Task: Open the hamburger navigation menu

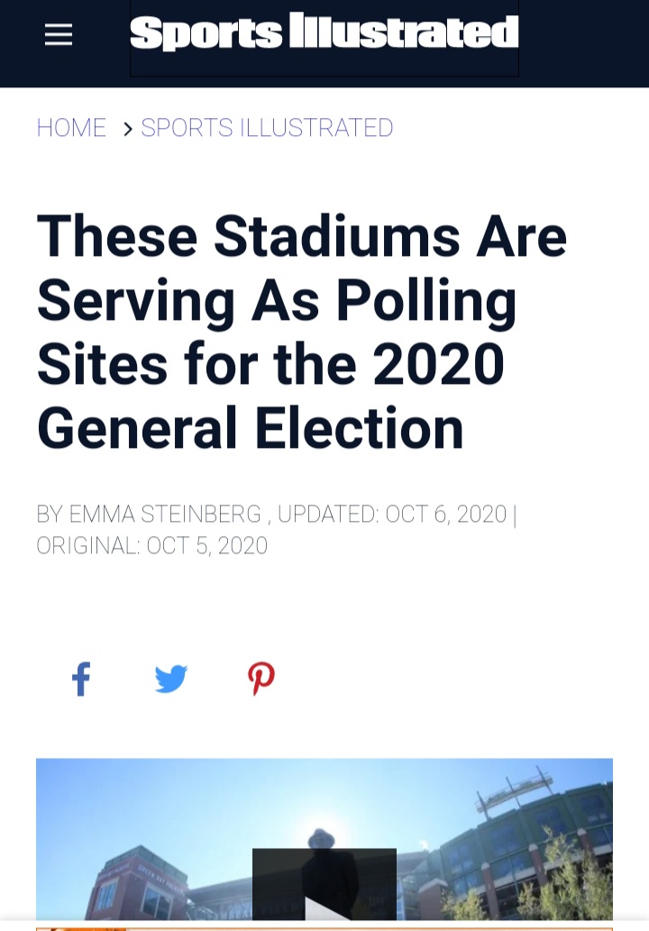Action: (59, 34)
